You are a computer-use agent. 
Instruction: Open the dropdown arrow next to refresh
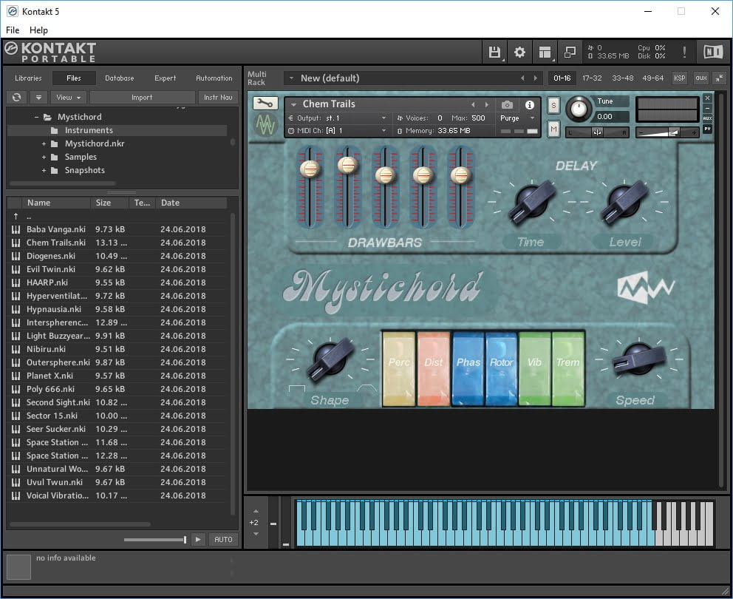(x=39, y=98)
